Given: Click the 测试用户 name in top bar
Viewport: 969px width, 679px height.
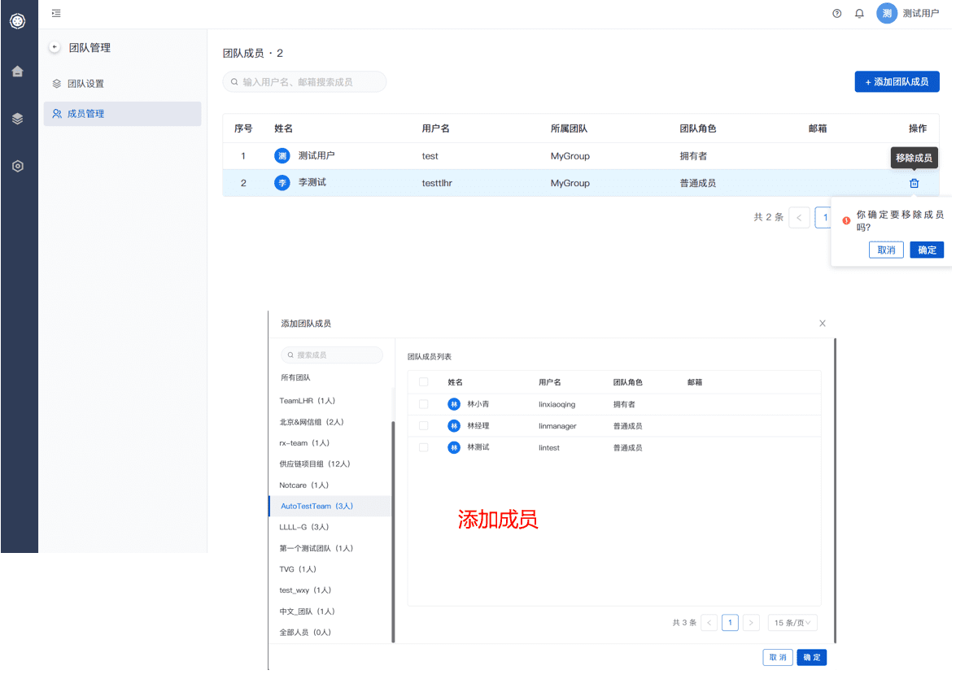Looking at the screenshot, I should point(921,13).
